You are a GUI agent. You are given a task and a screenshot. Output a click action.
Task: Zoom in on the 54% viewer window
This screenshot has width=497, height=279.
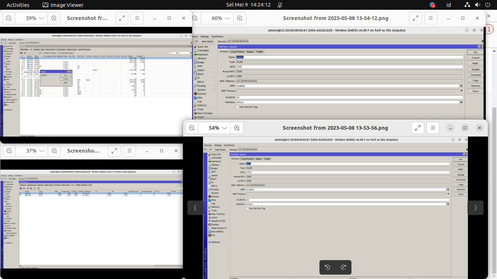tap(237, 128)
